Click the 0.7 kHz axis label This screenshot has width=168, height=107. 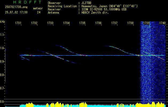click(2, 88)
